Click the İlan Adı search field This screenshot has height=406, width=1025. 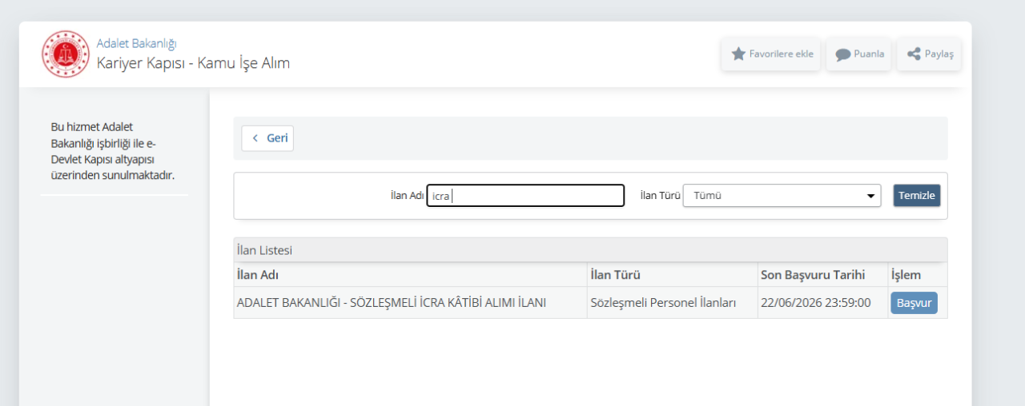[525, 196]
